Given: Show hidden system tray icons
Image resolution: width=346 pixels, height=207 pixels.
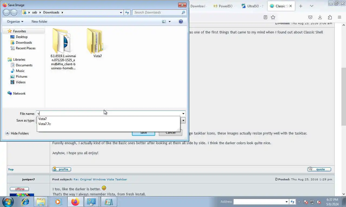Looking at the screenshot, I should coord(299,202).
